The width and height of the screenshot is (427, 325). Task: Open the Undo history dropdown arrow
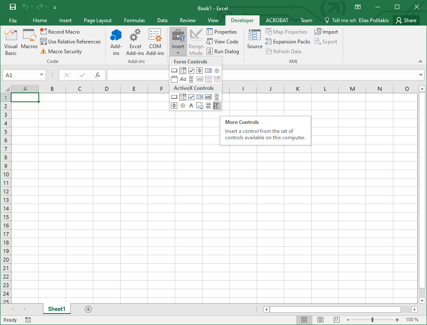click(32, 7)
